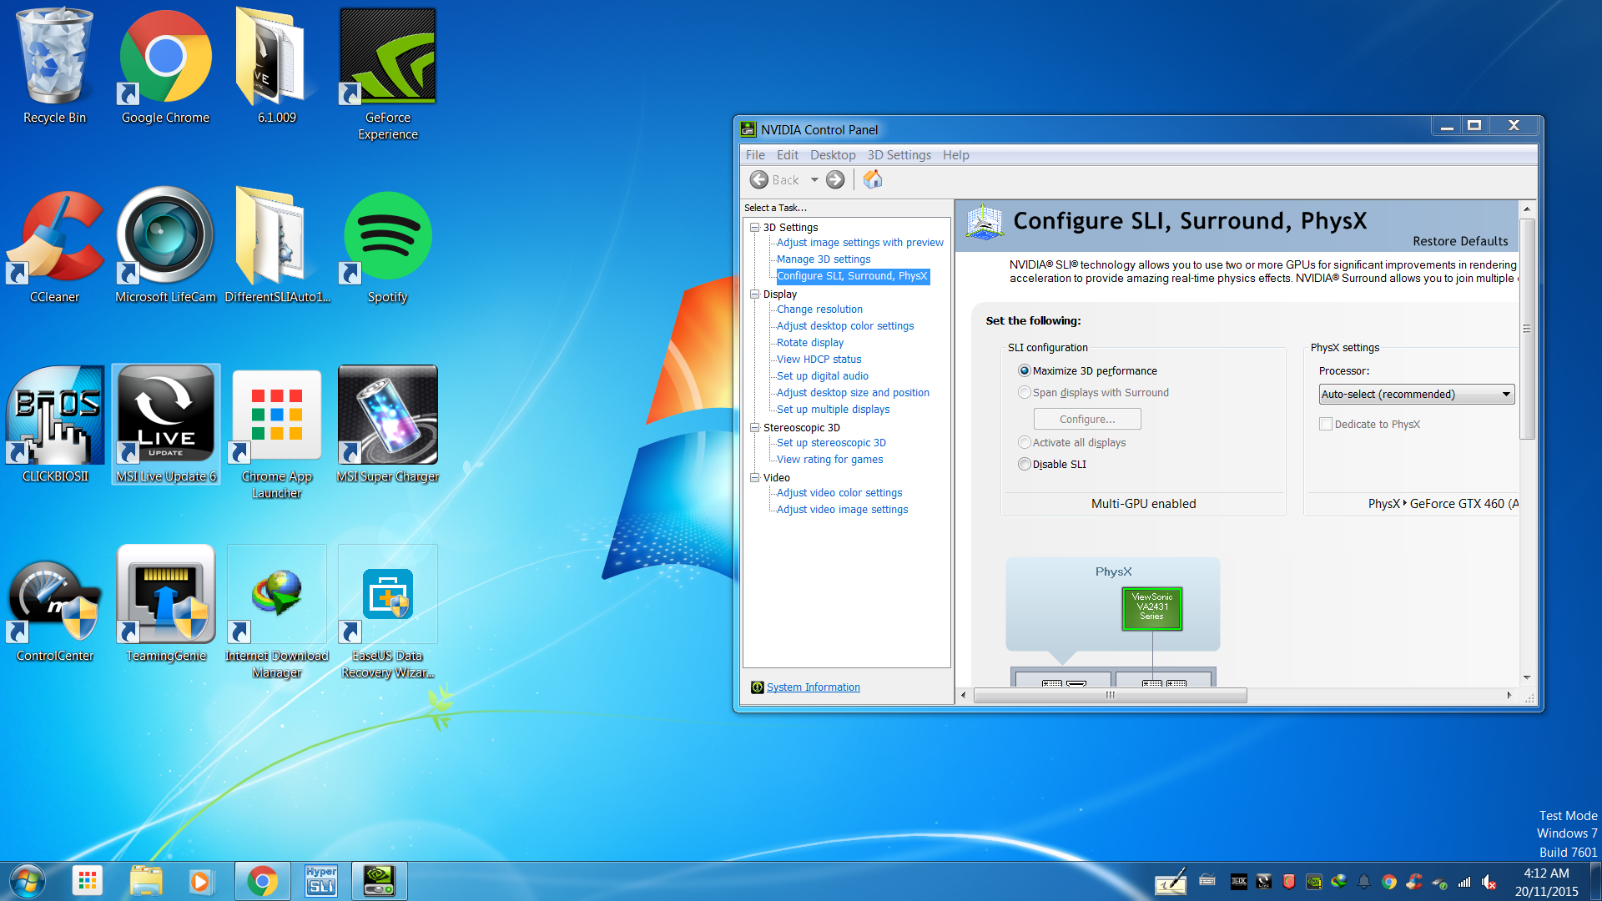Select TeamingGenie desktop icon

pyautogui.click(x=166, y=605)
